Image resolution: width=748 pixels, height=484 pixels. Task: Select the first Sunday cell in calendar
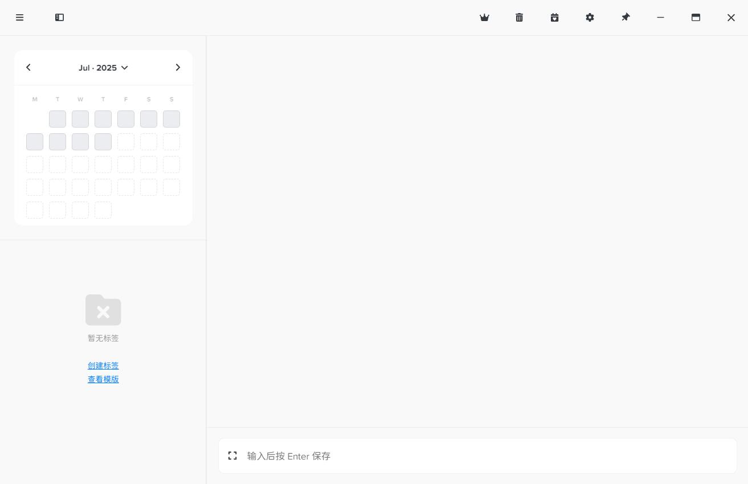tap(171, 119)
